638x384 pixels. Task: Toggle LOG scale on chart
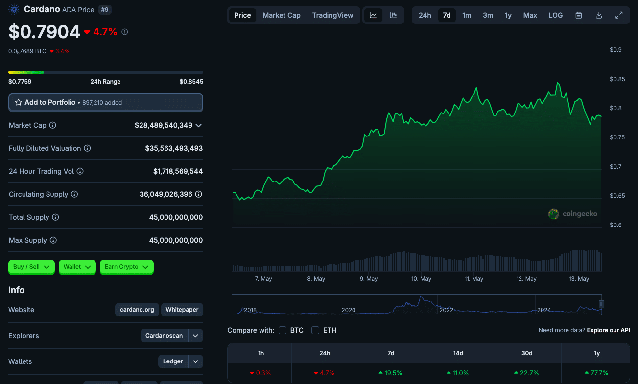click(556, 15)
